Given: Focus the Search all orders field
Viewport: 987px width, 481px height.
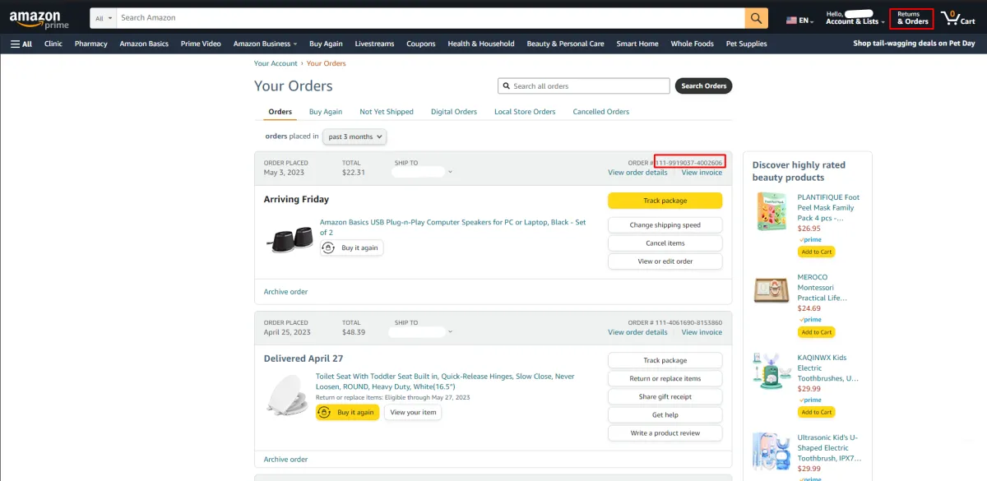Looking at the screenshot, I should click(583, 86).
